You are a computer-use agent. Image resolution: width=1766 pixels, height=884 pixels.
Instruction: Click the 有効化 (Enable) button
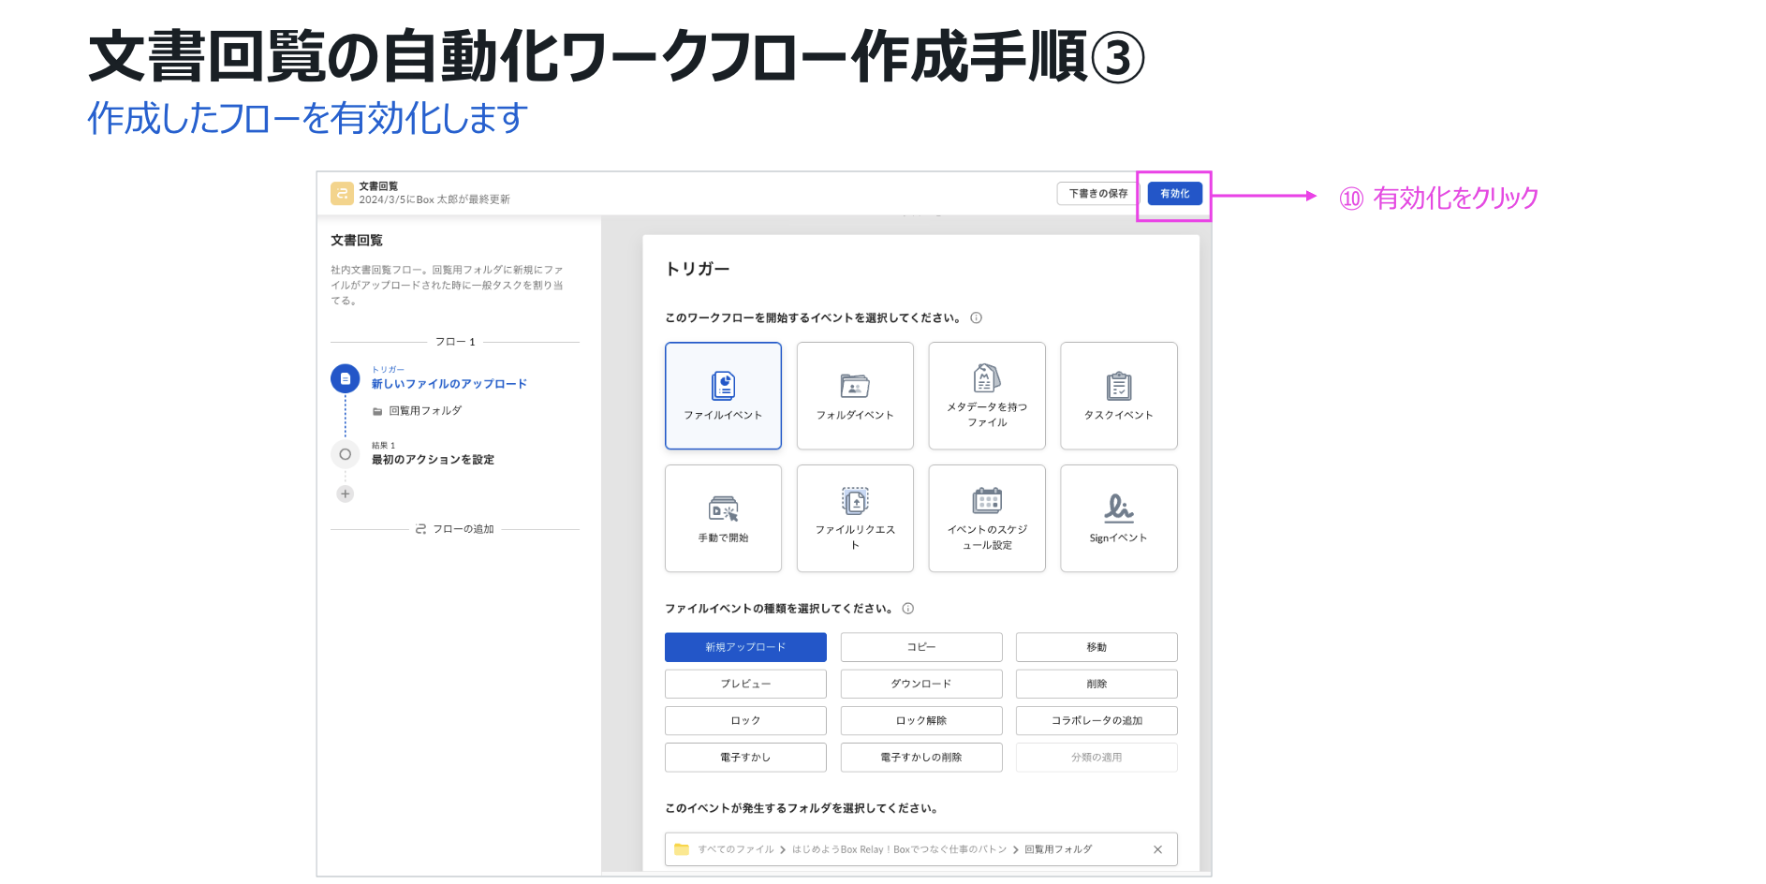pyautogui.click(x=1174, y=194)
